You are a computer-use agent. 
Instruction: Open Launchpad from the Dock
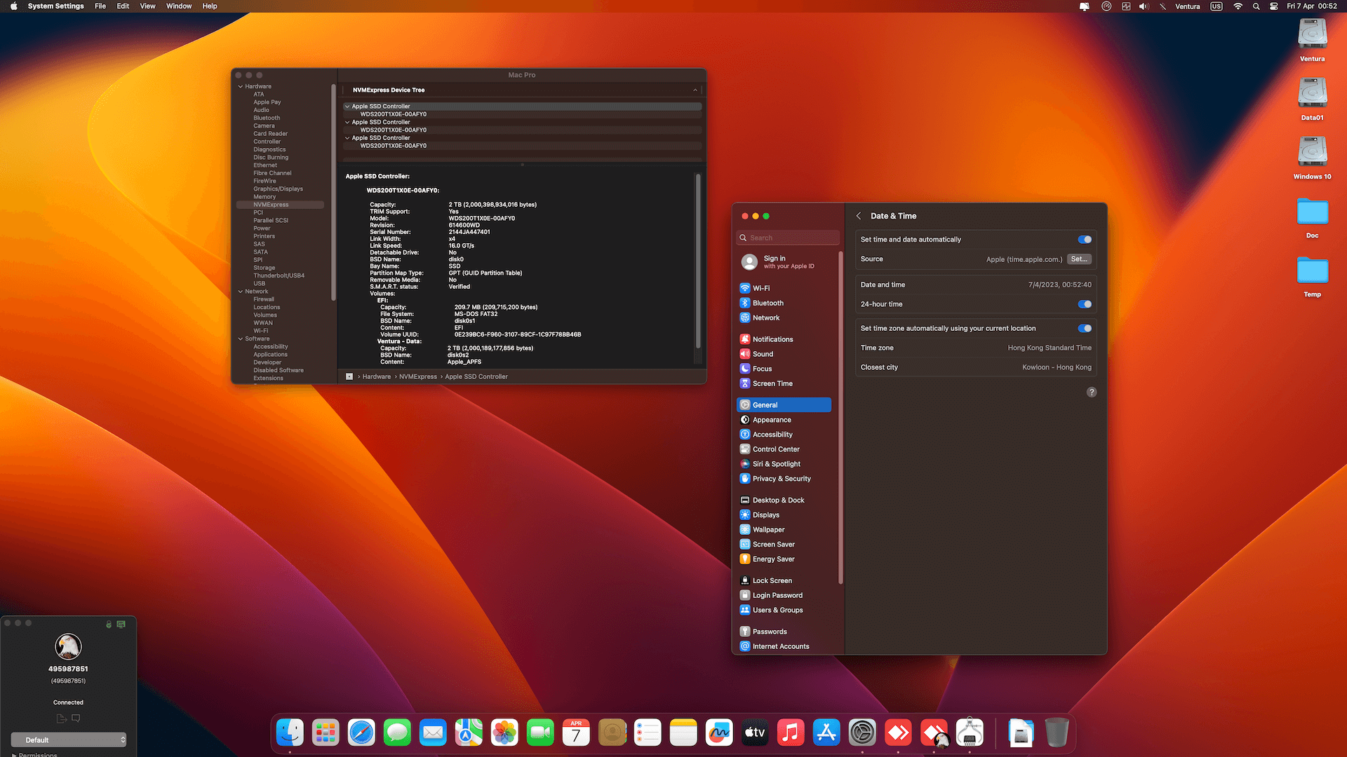tap(325, 732)
